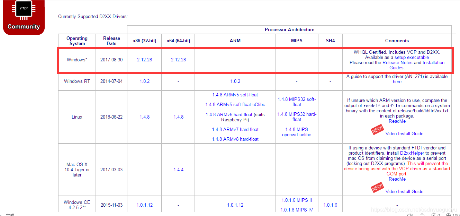460x216 pixels.
Task: Open 1.4.8 ARMv8 hard-float link
Action: [x=235, y=139]
